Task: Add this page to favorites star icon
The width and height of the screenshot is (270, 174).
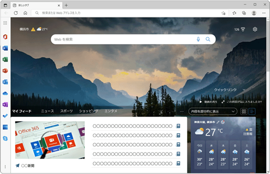Action: pyautogui.click(x=223, y=13)
